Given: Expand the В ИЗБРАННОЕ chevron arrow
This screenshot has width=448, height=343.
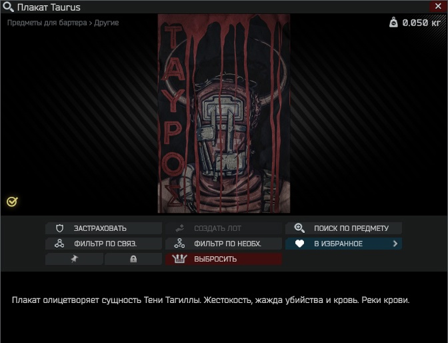Looking at the screenshot, I should coord(395,244).
